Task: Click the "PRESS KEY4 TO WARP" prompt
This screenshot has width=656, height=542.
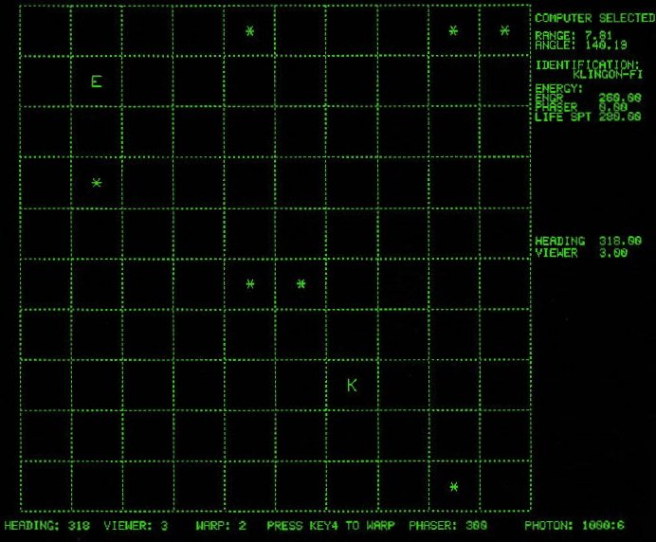Action: 331,525
